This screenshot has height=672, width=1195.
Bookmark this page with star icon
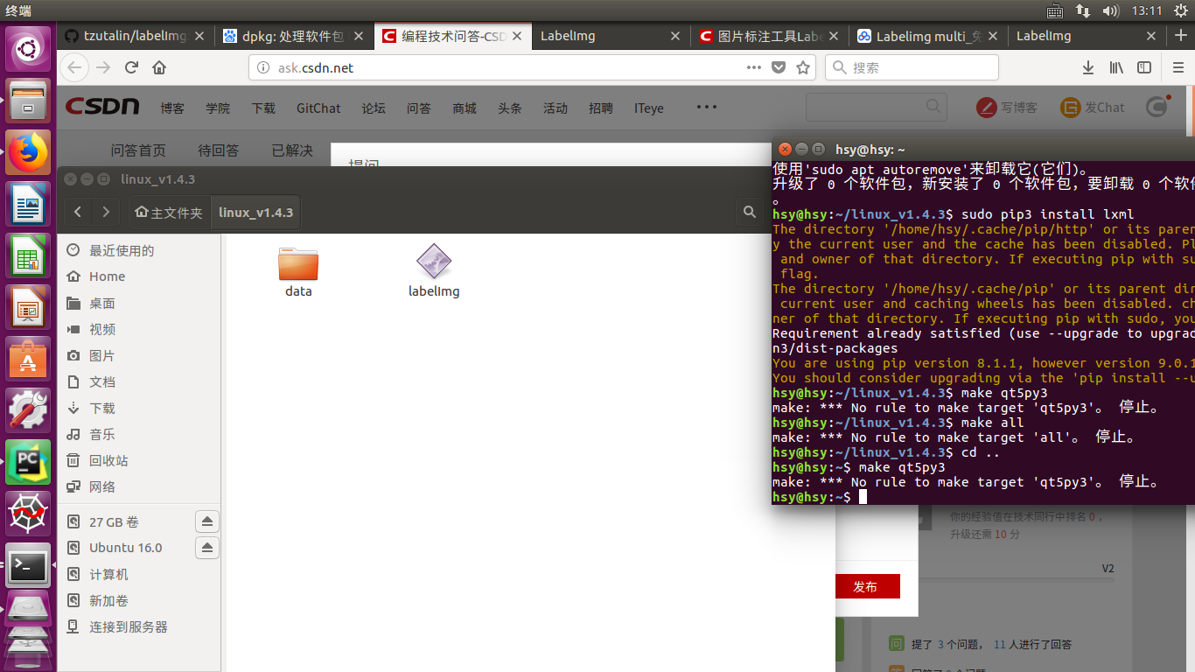point(803,67)
